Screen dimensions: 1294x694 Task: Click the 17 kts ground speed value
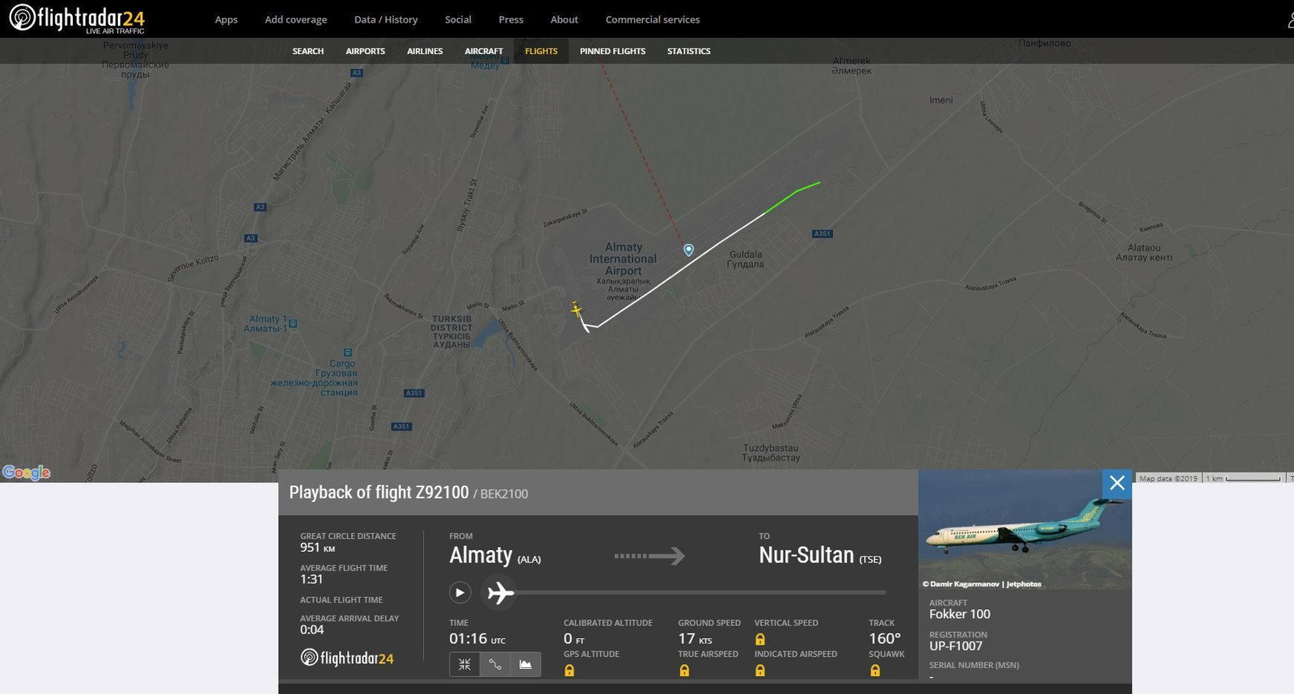[x=695, y=639]
